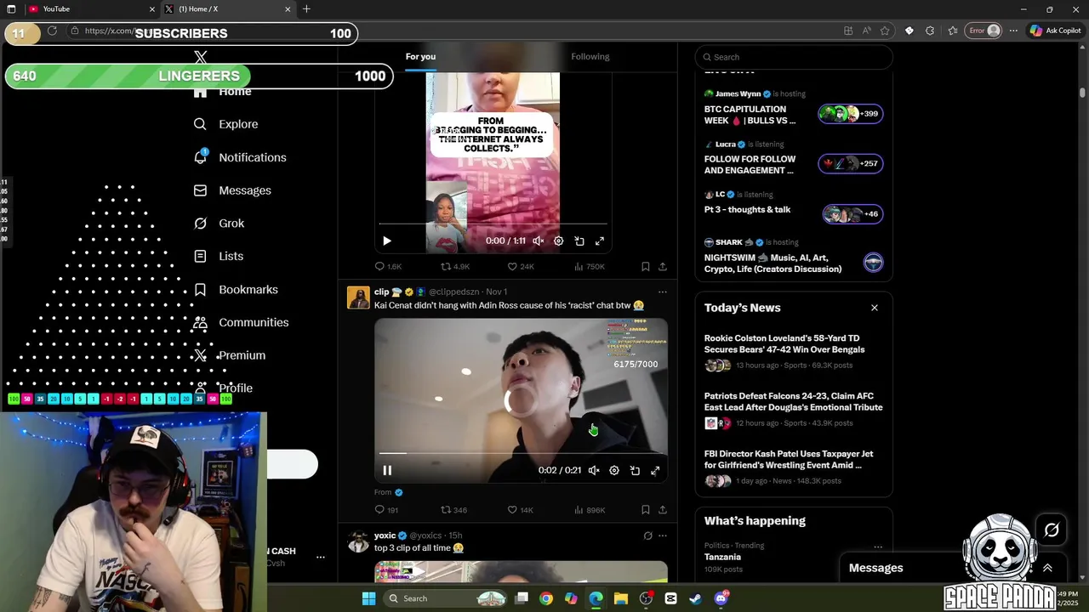The width and height of the screenshot is (1089, 612).
Task: Open more options next to Tanzania trend
Action: [x=878, y=547]
